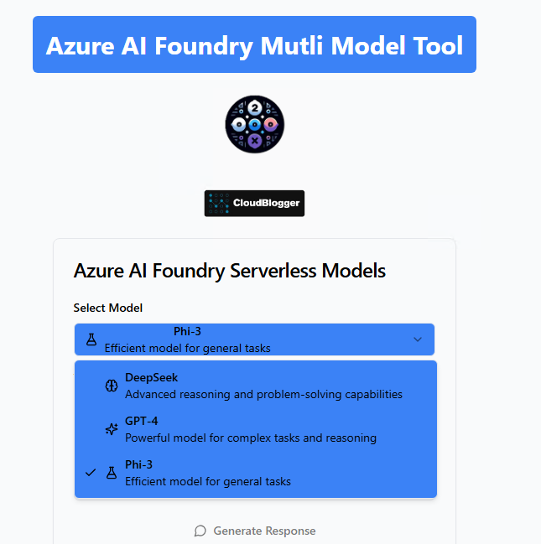This screenshot has width=541, height=544.
Task: Collapse the Select Model dropdown using the chevron
Action: point(418,339)
